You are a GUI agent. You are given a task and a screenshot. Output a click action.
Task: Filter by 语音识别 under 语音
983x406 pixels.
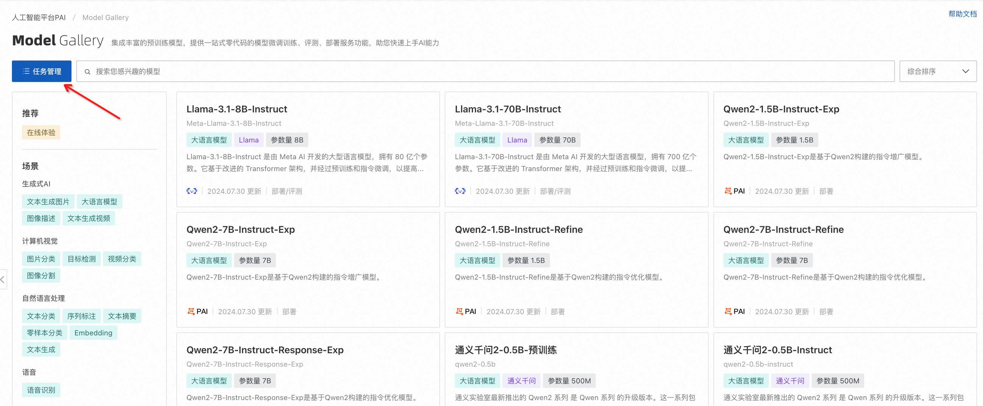pyautogui.click(x=41, y=390)
